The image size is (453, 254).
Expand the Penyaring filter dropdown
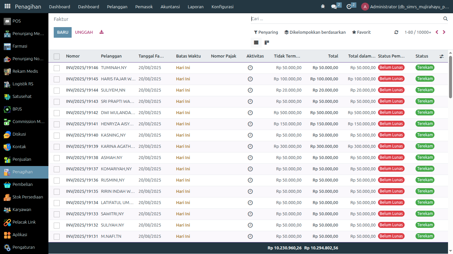coord(266,32)
